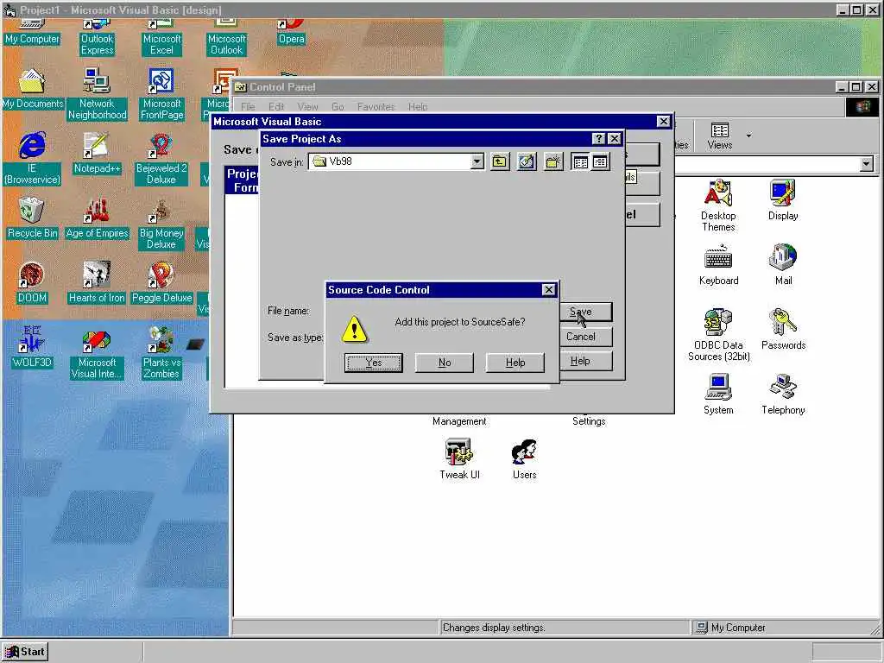Open Control Panel address bar dropdown
The width and height of the screenshot is (884, 663).
(x=867, y=164)
